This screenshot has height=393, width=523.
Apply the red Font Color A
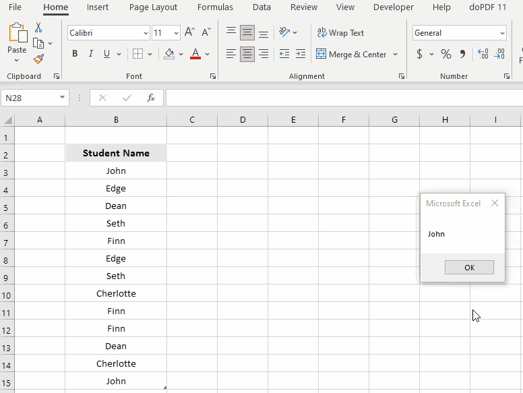click(195, 54)
